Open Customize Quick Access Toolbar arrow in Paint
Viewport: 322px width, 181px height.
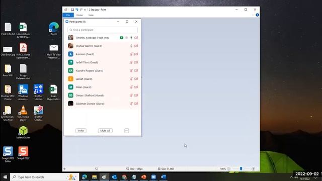point(85,10)
